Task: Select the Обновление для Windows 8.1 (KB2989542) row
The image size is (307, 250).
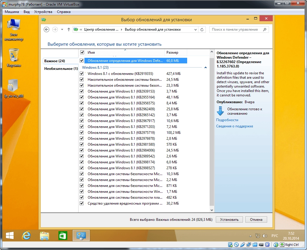Action: tap(133, 156)
